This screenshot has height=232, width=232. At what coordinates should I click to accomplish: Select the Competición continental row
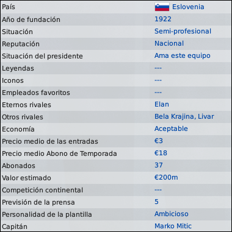coord(116,190)
